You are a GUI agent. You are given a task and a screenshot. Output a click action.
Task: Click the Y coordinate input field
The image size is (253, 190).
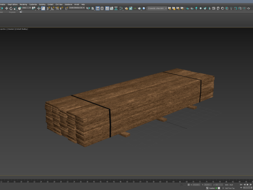pyautogui.click(x=208, y=185)
